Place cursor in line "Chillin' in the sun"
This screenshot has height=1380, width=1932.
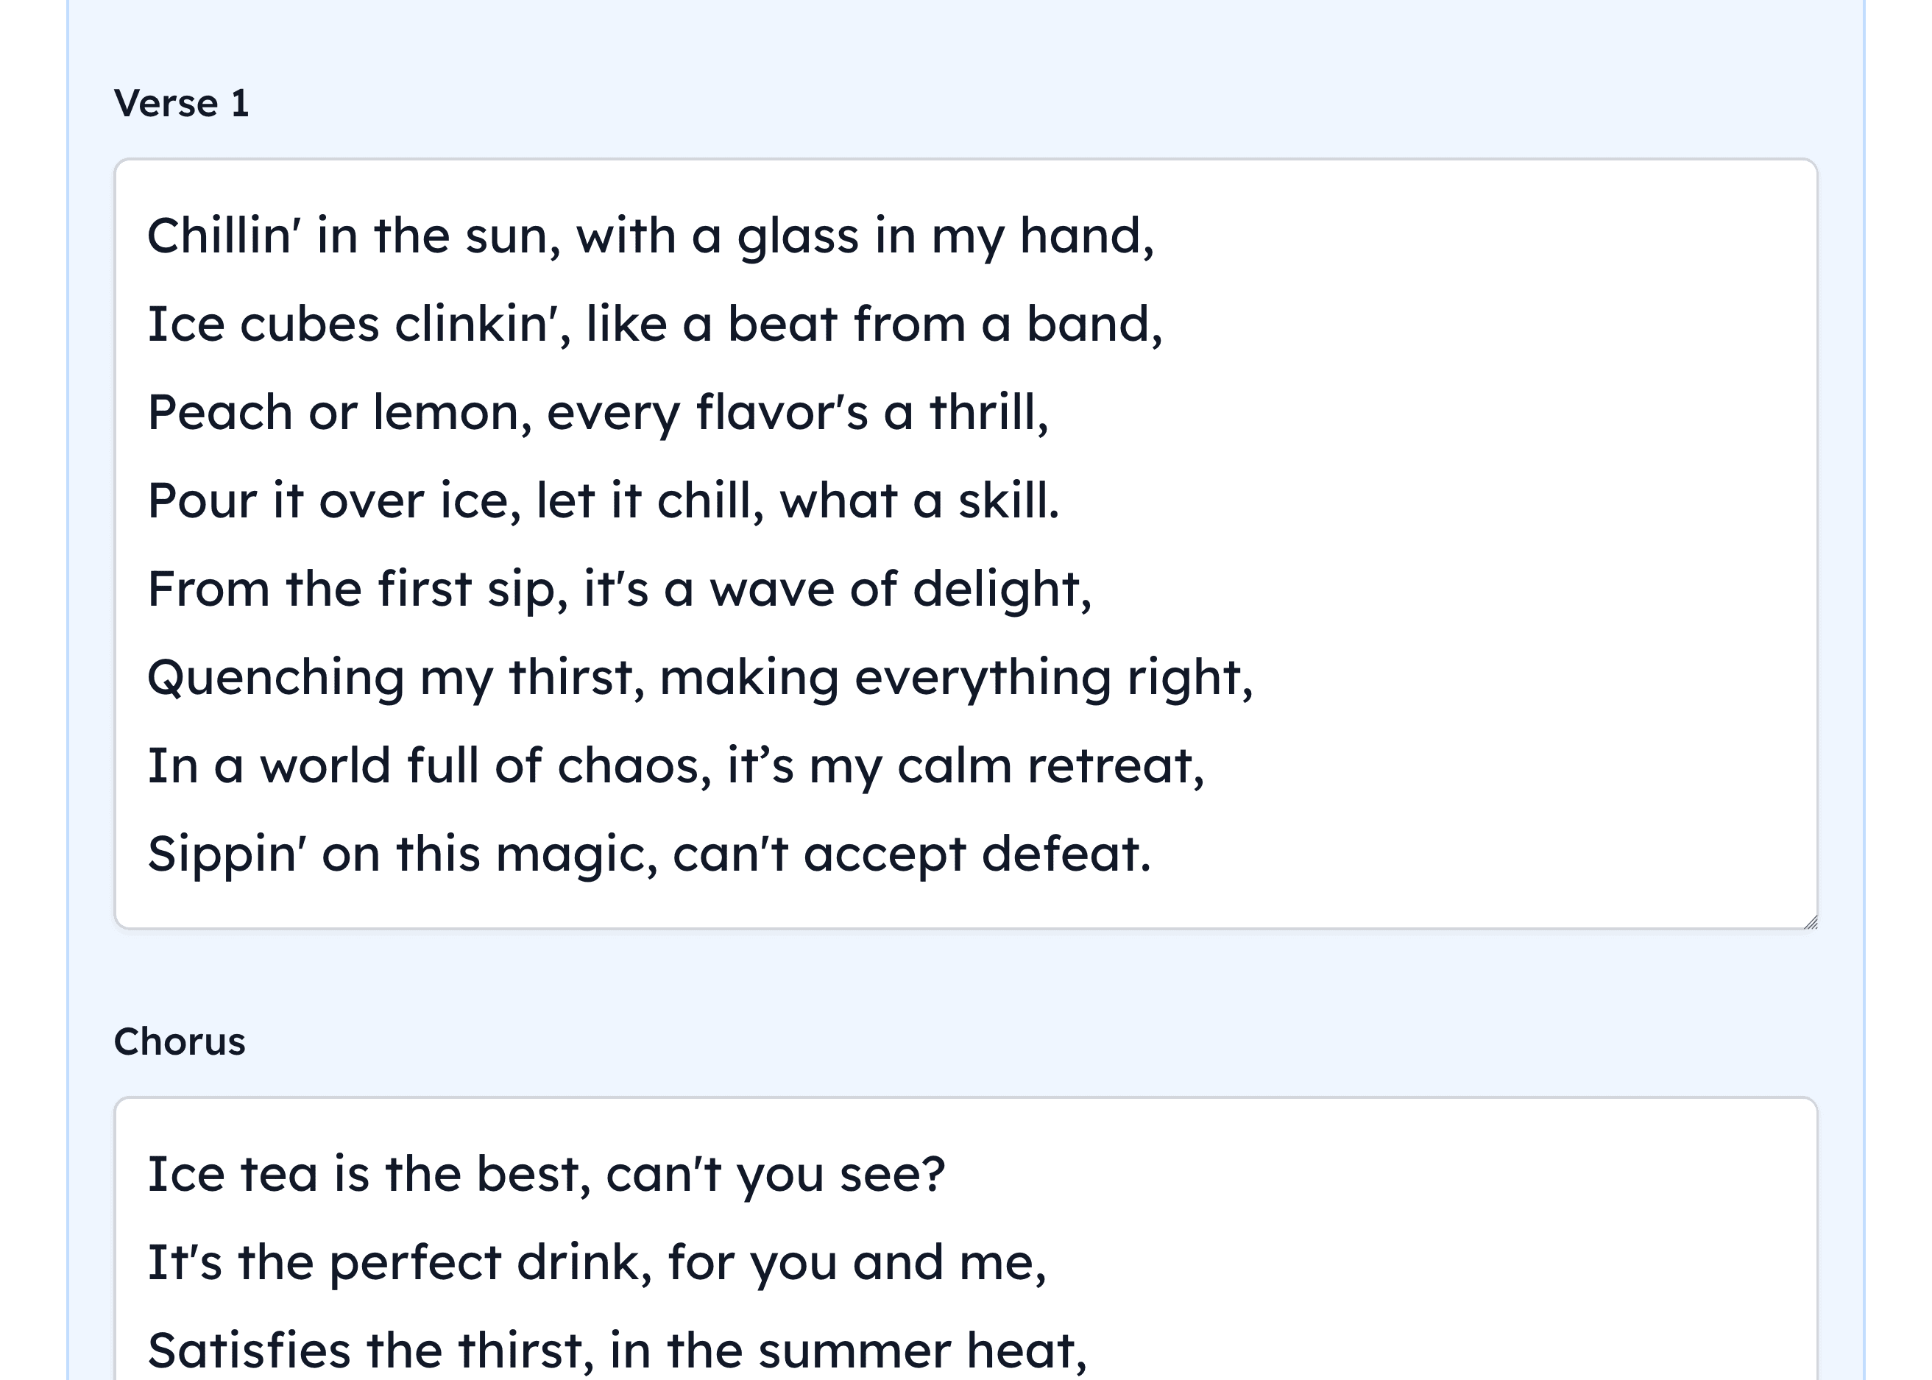tap(650, 236)
